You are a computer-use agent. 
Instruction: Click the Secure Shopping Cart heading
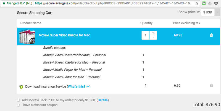point(35,13)
